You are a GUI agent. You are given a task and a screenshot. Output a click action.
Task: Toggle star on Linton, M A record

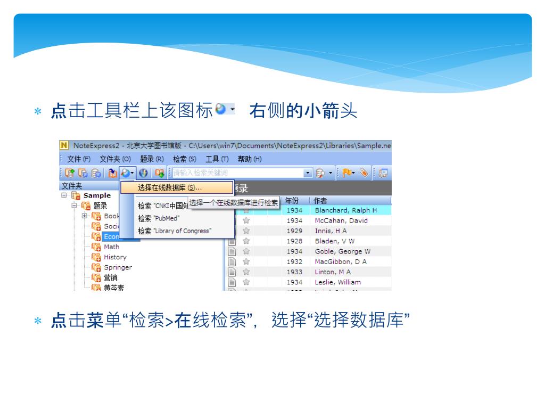(x=246, y=272)
